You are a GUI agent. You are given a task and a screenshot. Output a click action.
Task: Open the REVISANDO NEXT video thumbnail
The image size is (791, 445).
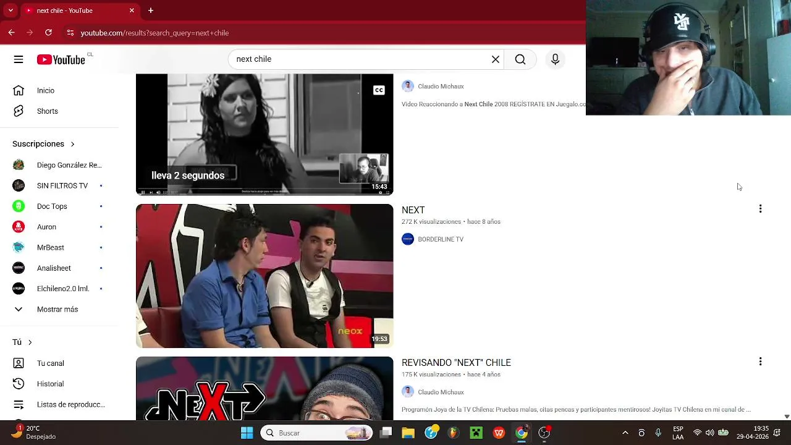click(x=264, y=389)
